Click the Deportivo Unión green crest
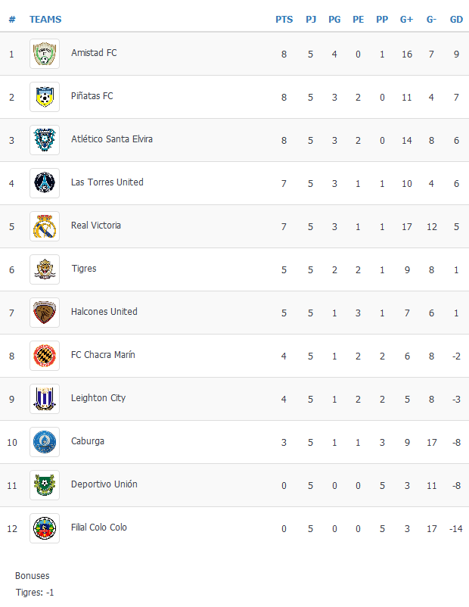Screen dimensions: 469x607 (45, 485)
